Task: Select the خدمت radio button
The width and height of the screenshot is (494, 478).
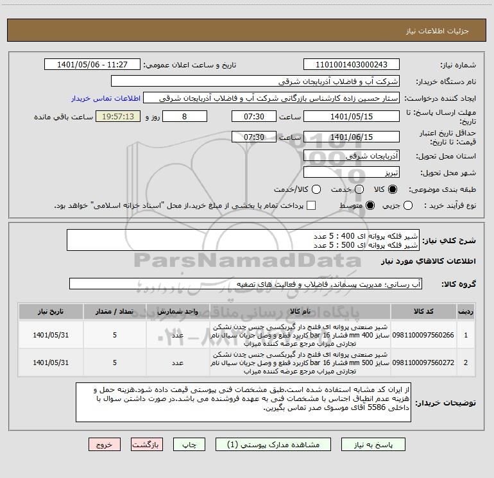Action: click(x=359, y=189)
